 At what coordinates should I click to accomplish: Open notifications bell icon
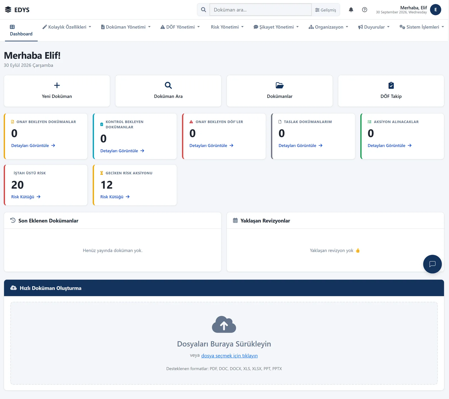[351, 10]
